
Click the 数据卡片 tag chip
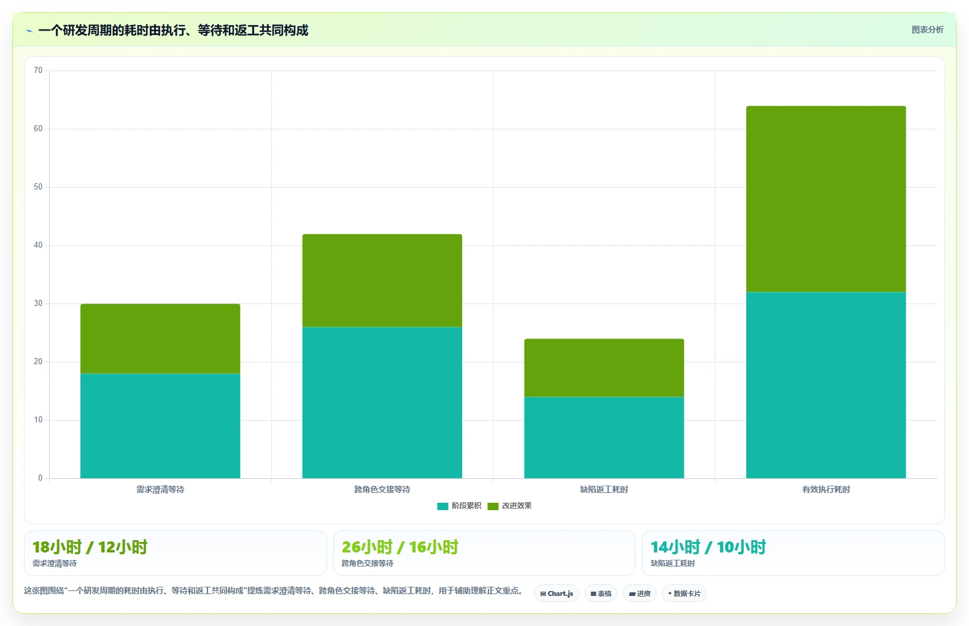coord(684,594)
